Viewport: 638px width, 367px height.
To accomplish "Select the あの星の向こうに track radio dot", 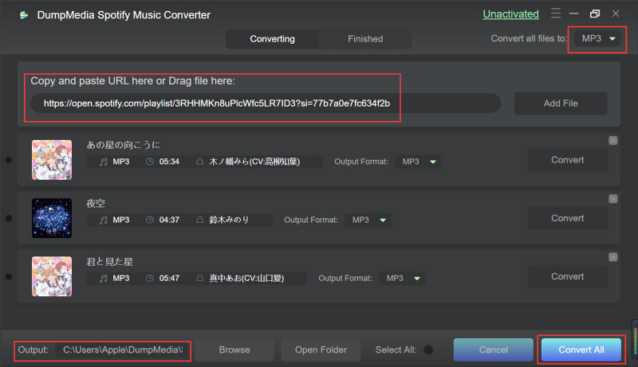I will coord(8,160).
